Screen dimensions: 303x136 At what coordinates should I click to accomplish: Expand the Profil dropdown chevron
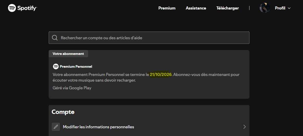289,8
